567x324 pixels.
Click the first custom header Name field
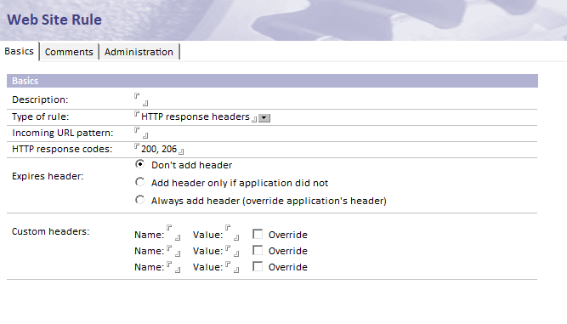point(173,232)
